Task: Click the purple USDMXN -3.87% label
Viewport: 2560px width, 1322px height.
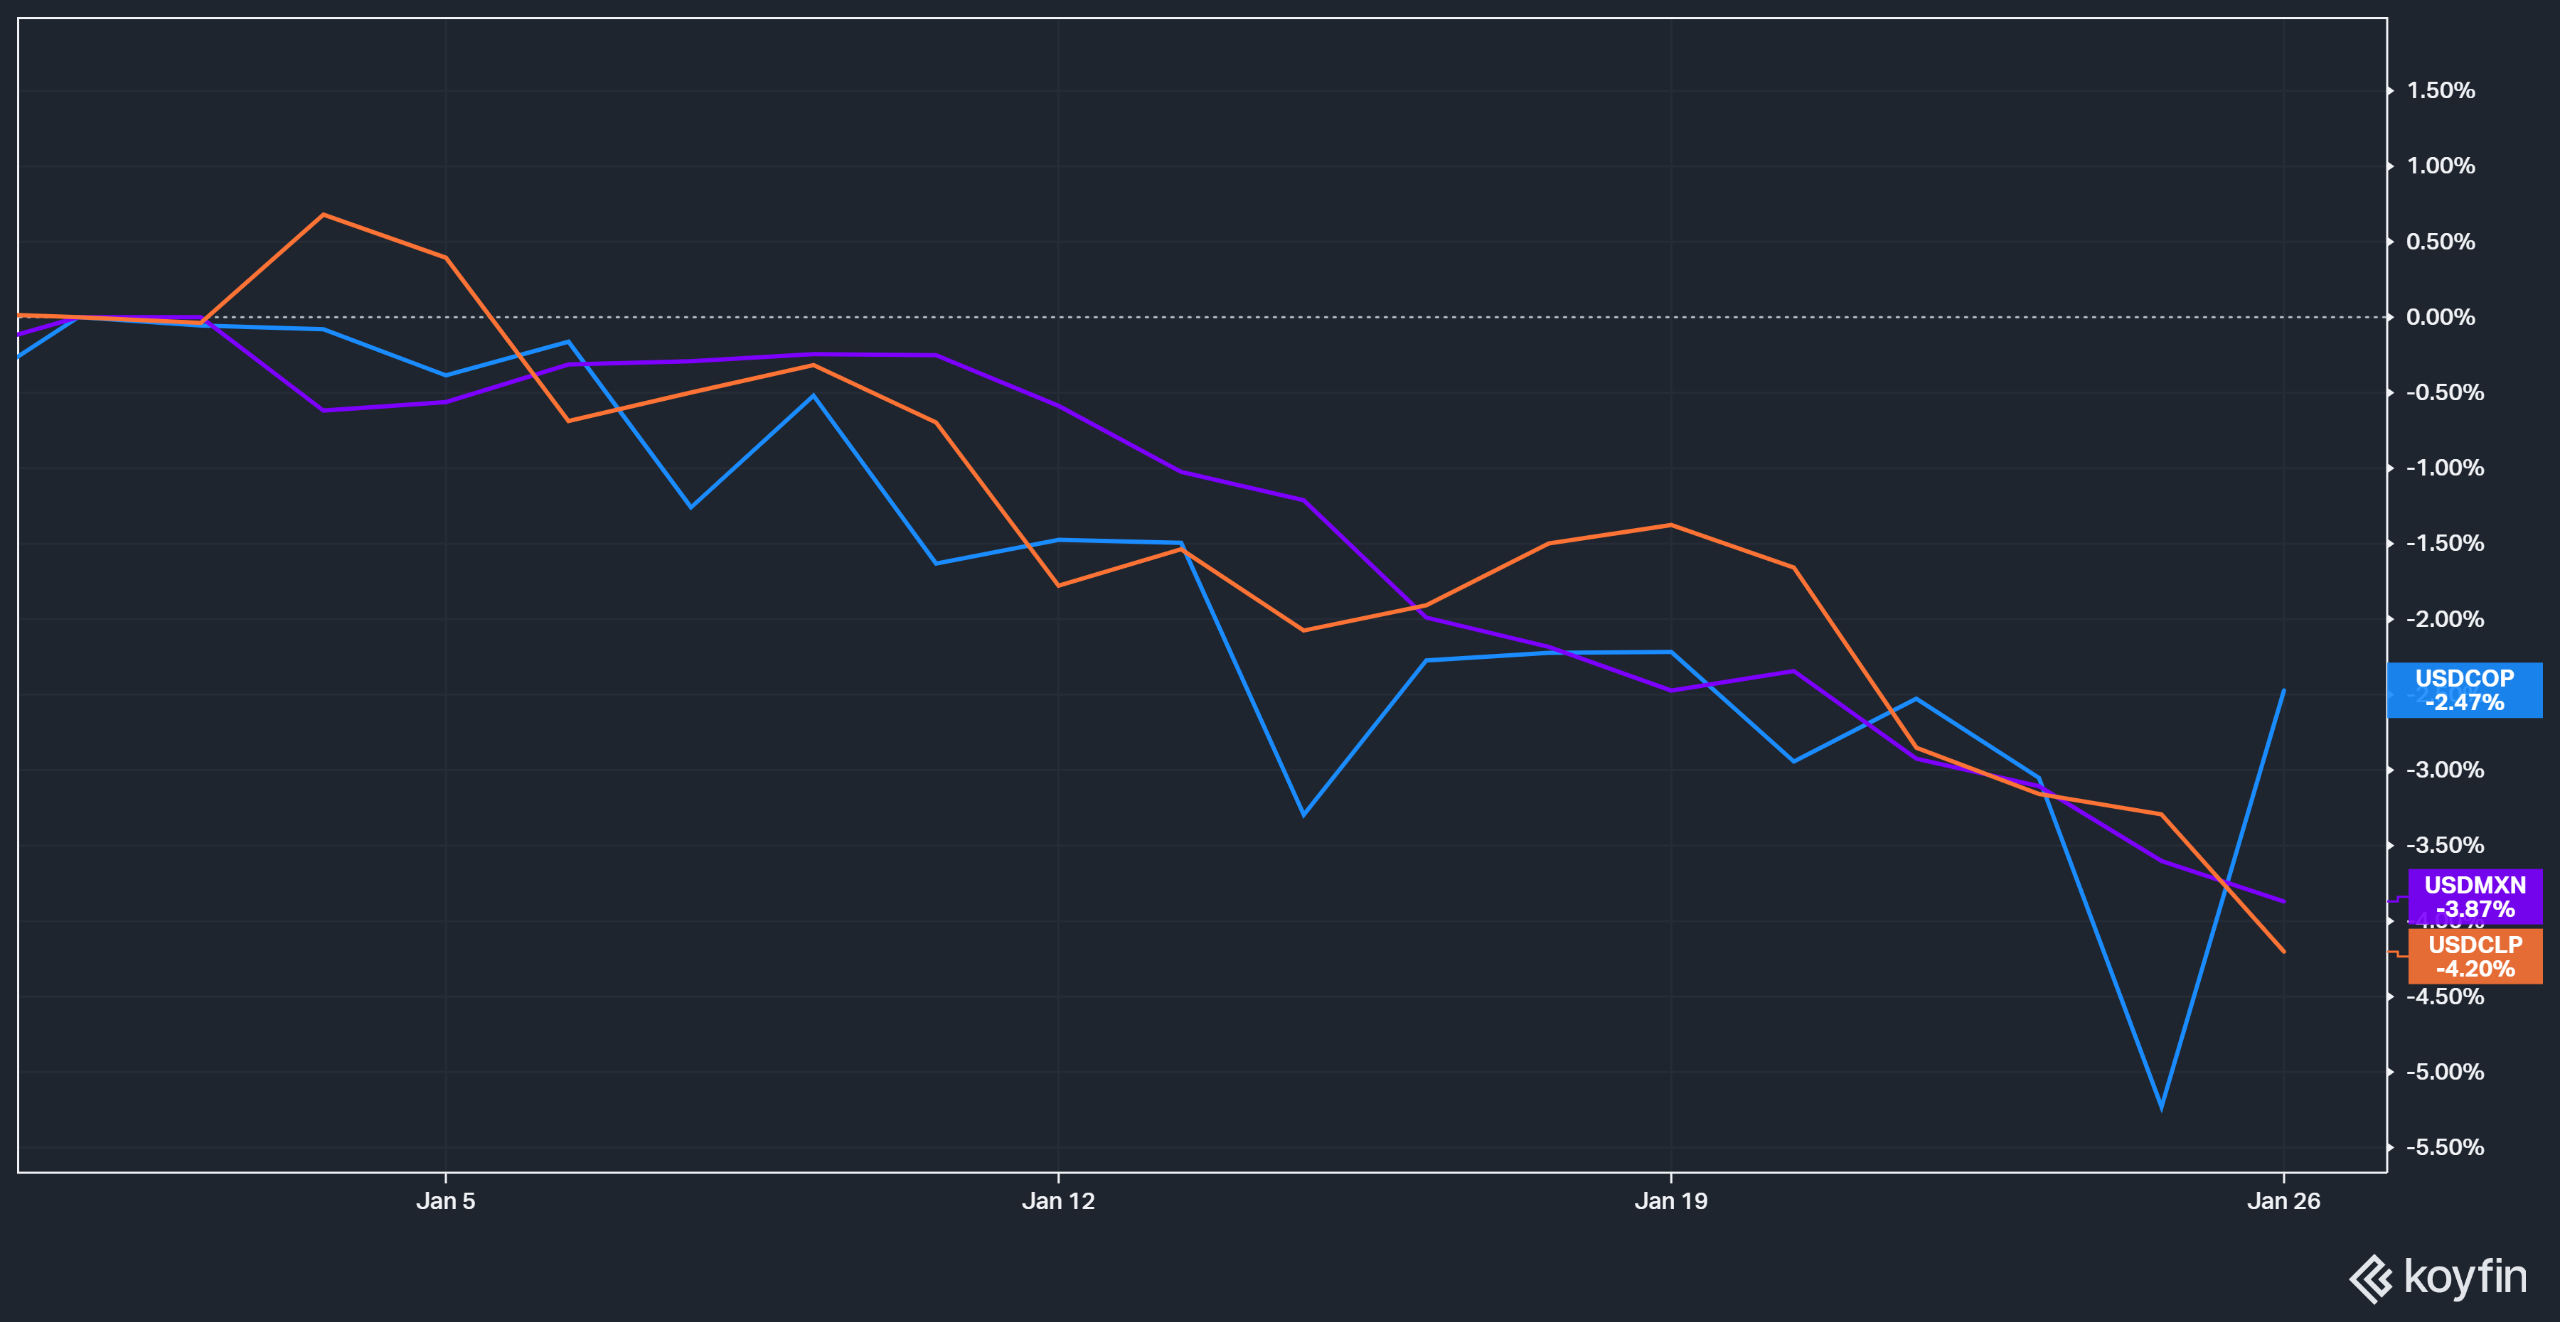Action: click(x=2475, y=897)
